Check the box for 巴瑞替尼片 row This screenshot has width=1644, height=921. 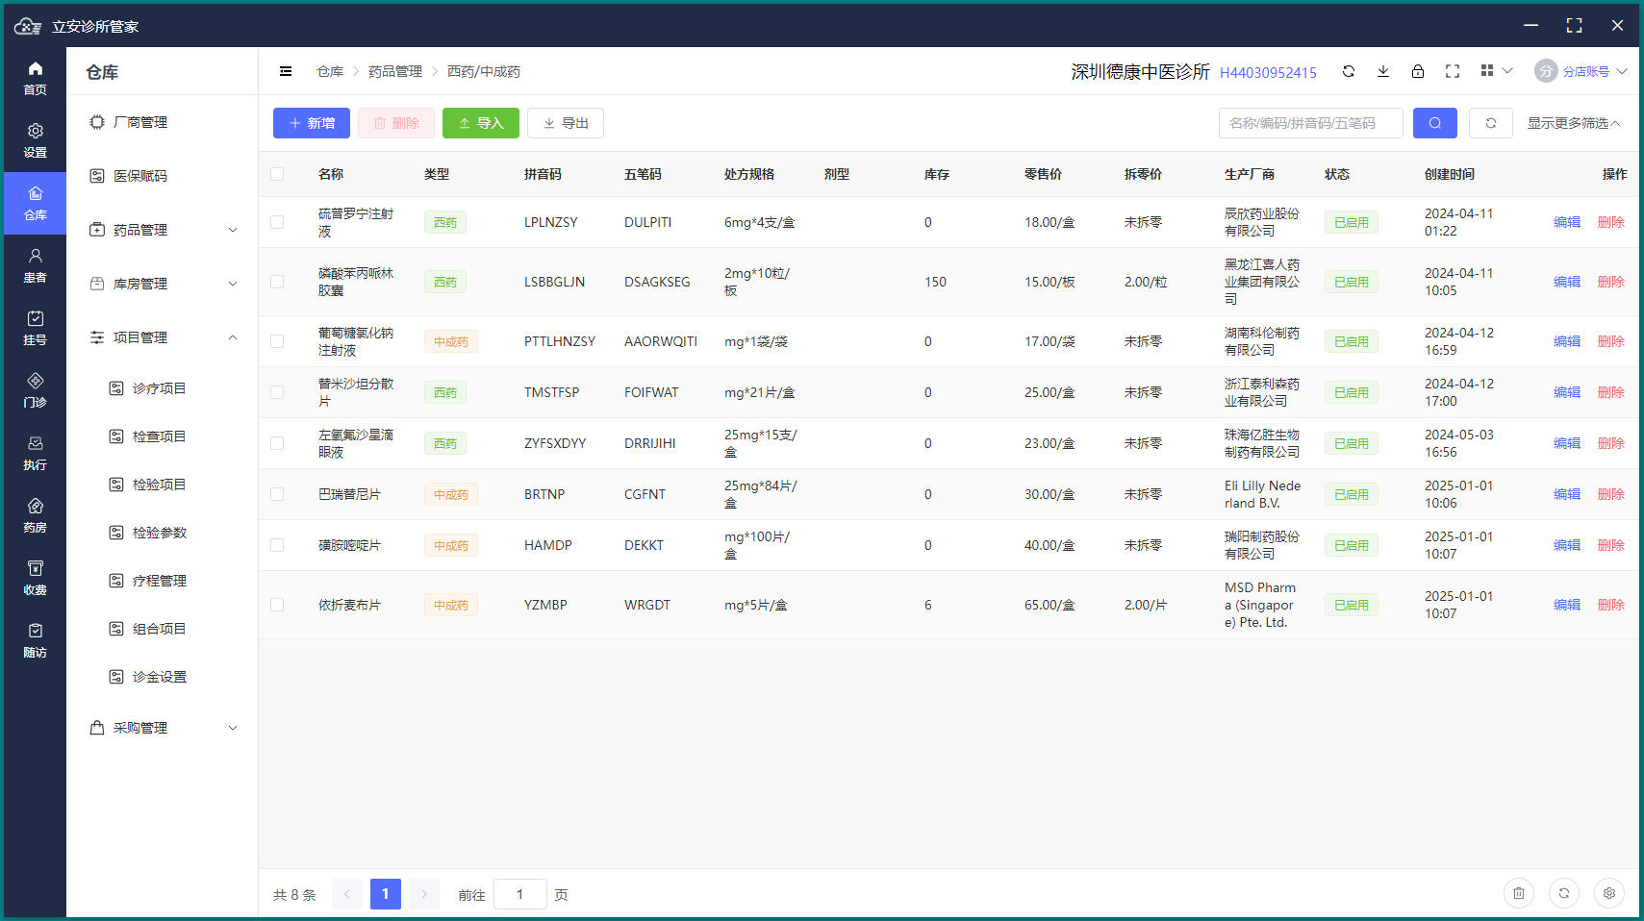click(277, 494)
